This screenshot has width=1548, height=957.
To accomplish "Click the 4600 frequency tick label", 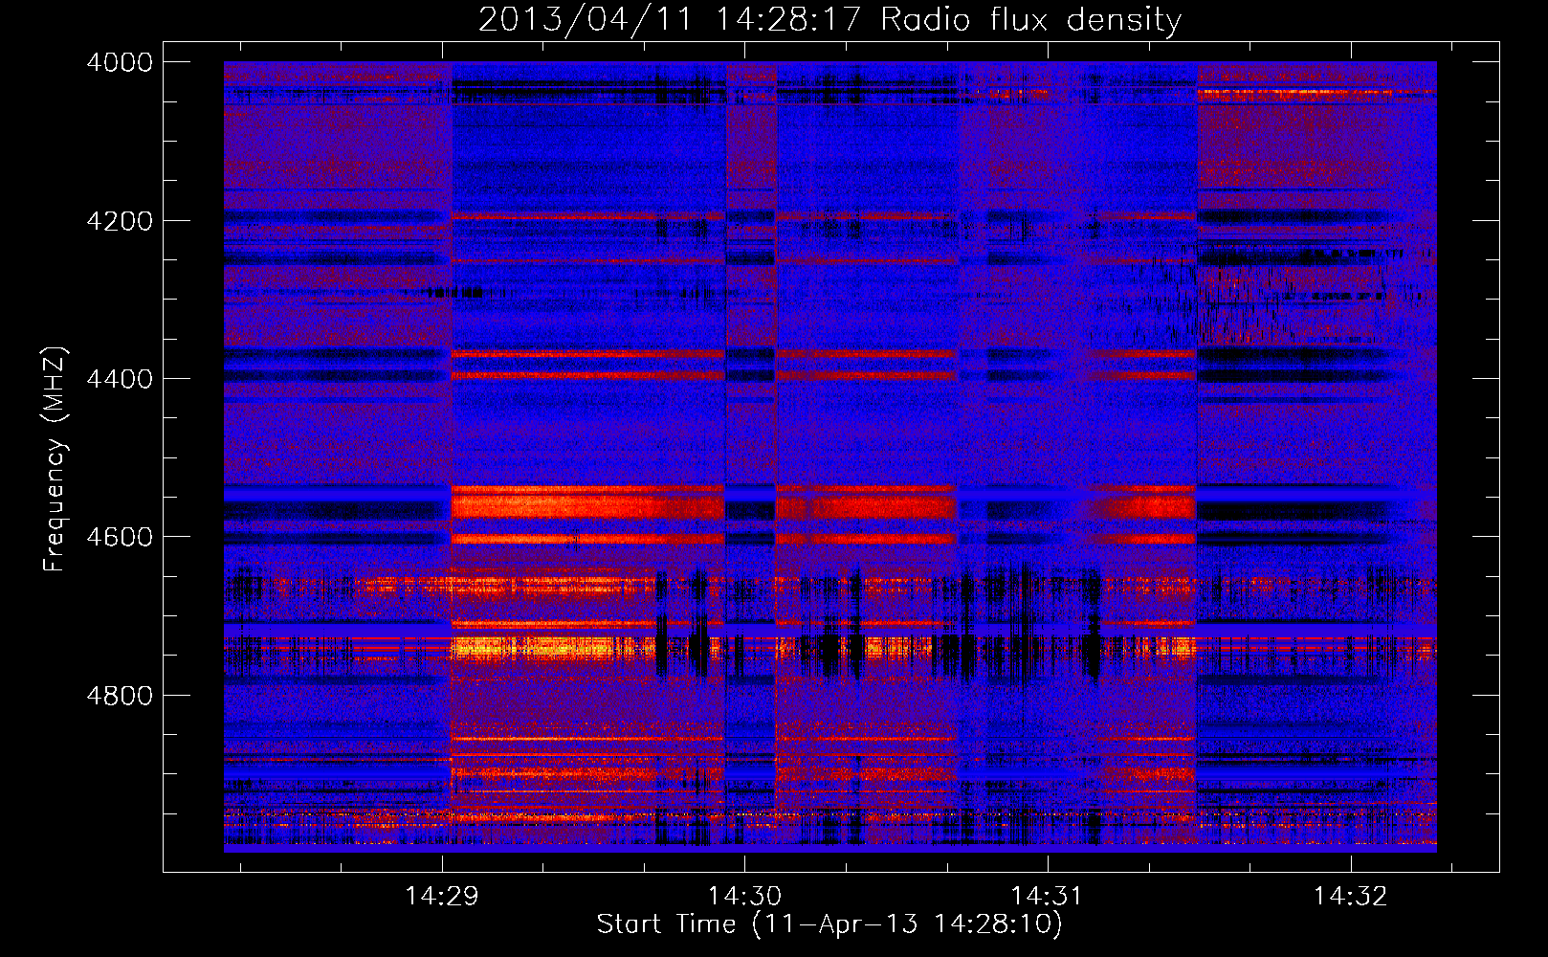I will coord(120,537).
